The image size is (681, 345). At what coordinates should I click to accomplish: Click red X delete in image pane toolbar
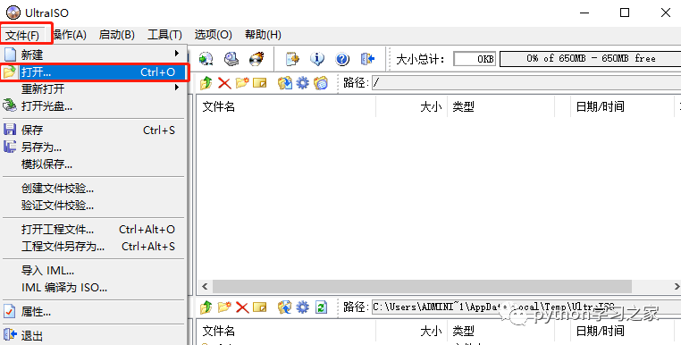point(224,82)
